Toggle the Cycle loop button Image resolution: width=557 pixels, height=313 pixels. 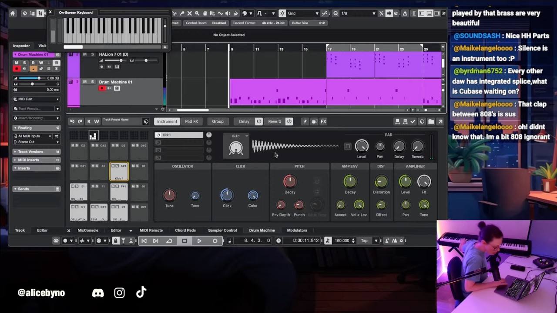click(x=169, y=241)
